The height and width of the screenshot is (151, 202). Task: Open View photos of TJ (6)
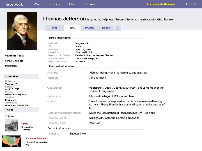point(15,56)
